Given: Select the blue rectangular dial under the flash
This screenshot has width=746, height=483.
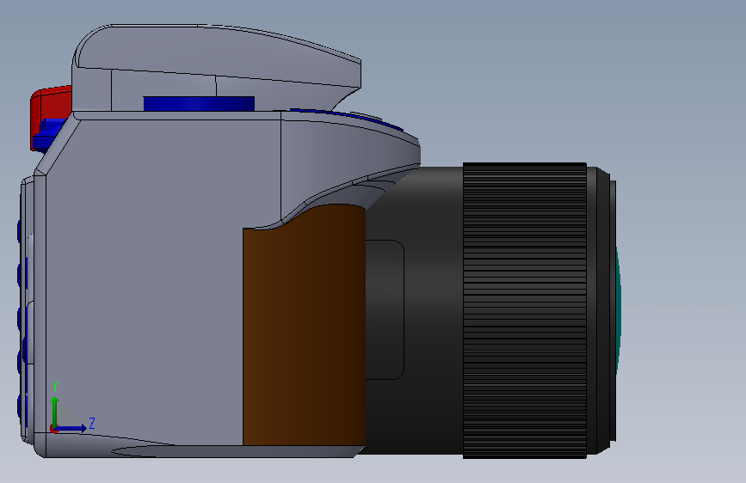Looking at the screenshot, I should pos(199,104).
